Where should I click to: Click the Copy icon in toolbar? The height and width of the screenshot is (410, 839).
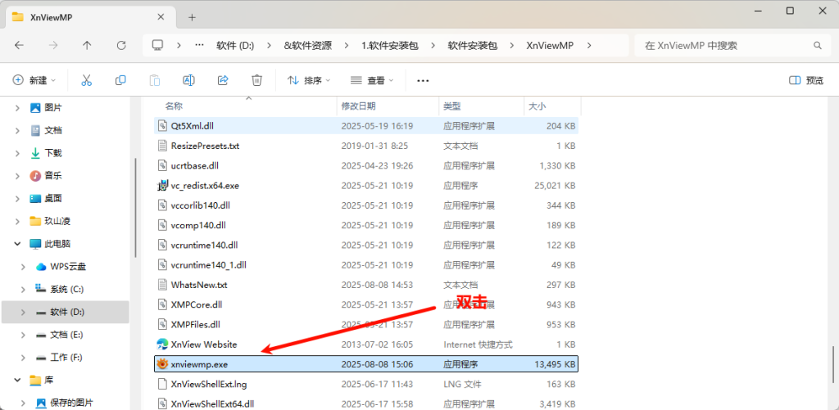click(x=120, y=80)
